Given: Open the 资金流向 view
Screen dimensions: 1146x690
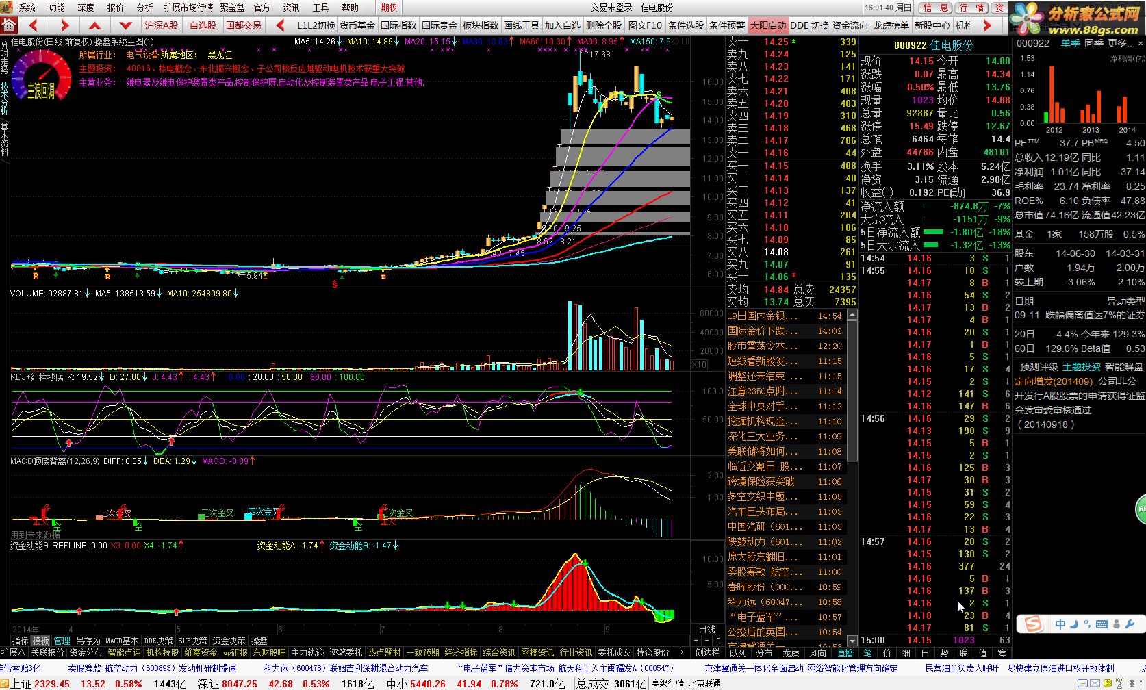Looking at the screenshot, I should 850,25.
